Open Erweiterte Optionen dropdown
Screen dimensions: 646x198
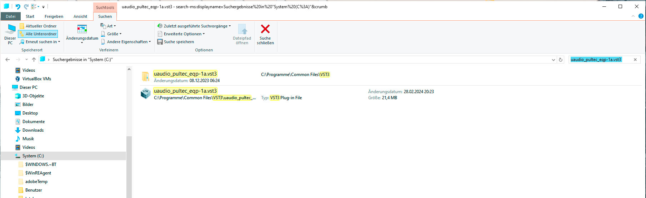[181, 34]
